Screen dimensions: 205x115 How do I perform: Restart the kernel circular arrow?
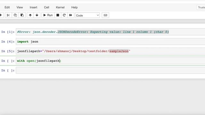pyautogui.click(x=64, y=15)
